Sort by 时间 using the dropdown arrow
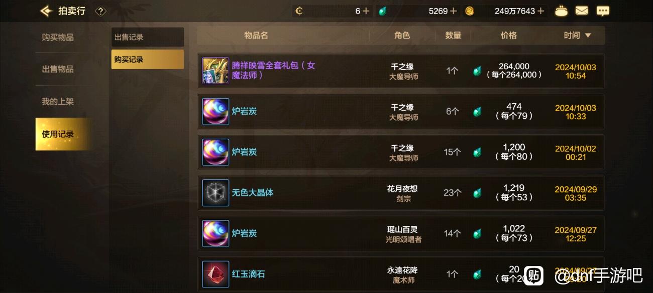653x293 pixels. coord(588,36)
